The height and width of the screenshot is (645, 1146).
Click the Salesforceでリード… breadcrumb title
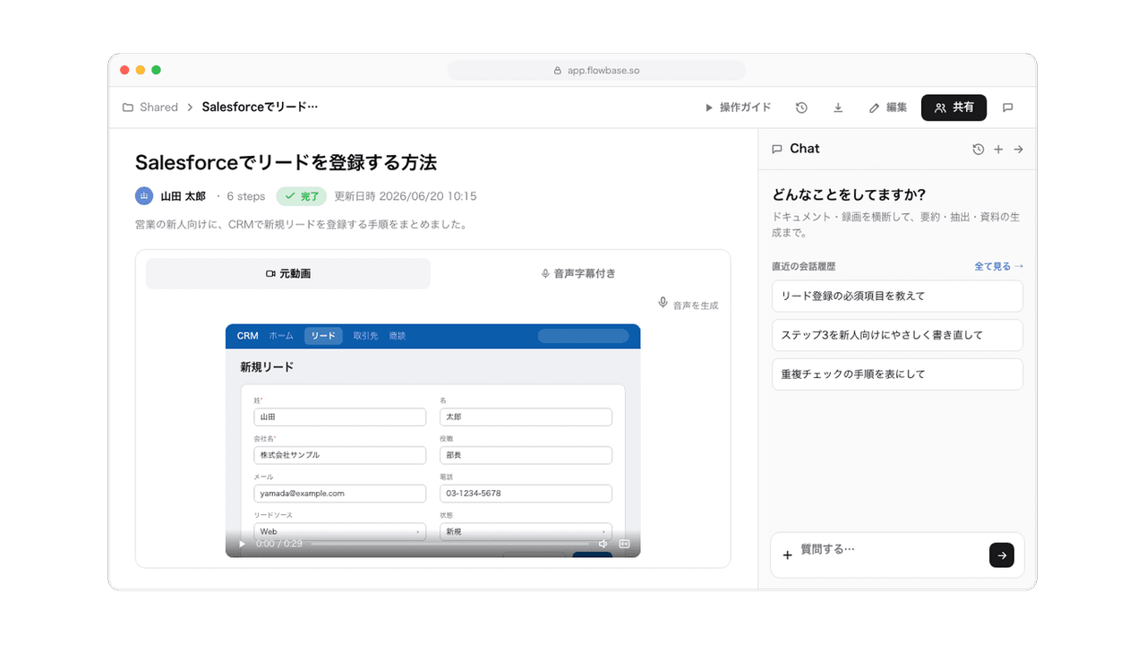tap(260, 107)
